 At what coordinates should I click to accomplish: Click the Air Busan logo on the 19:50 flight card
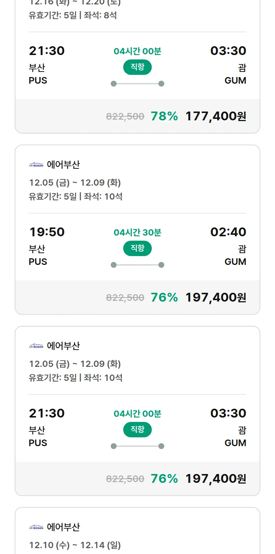pyautogui.click(x=36, y=165)
